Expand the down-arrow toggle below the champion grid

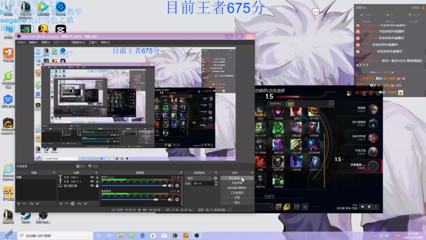coord(269,197)
